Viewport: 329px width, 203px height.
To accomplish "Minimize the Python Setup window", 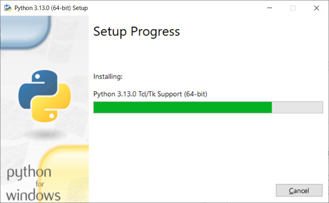I will (x=270, y=8).
